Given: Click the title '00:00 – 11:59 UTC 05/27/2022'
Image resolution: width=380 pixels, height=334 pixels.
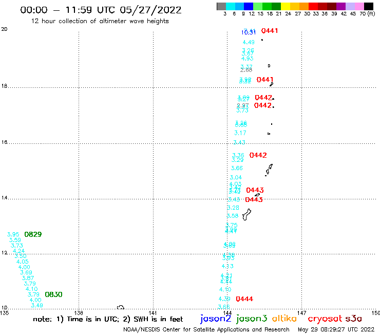Looking at the screenshot, I should 101,10.
